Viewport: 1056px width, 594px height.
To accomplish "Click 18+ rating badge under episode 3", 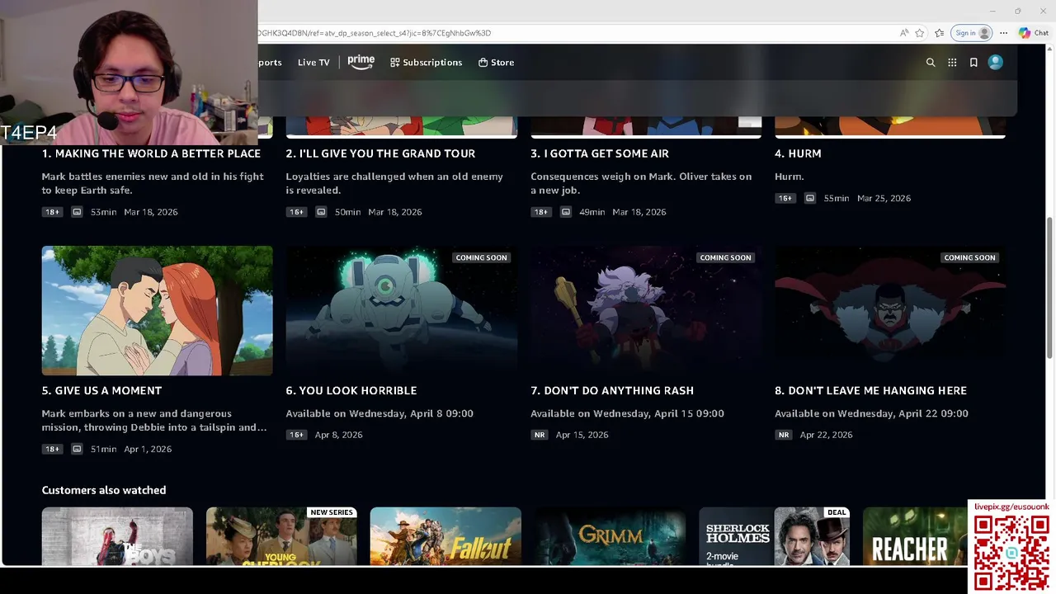I will point(540,212).
